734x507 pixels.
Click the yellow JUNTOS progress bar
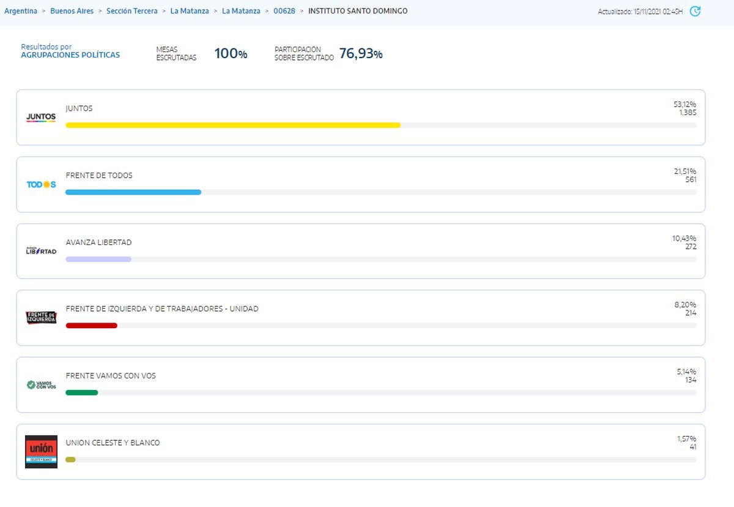[232, 125]
